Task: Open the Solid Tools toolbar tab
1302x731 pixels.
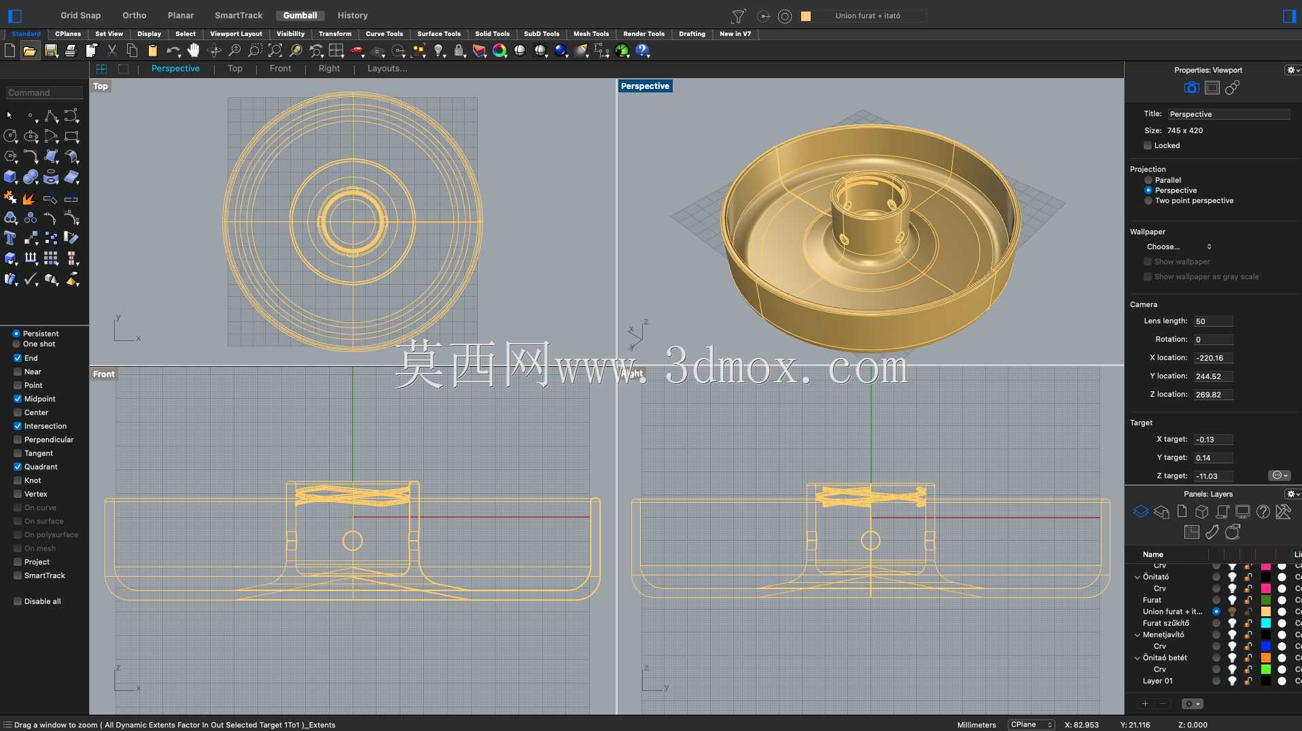Action: pos(492,33)
